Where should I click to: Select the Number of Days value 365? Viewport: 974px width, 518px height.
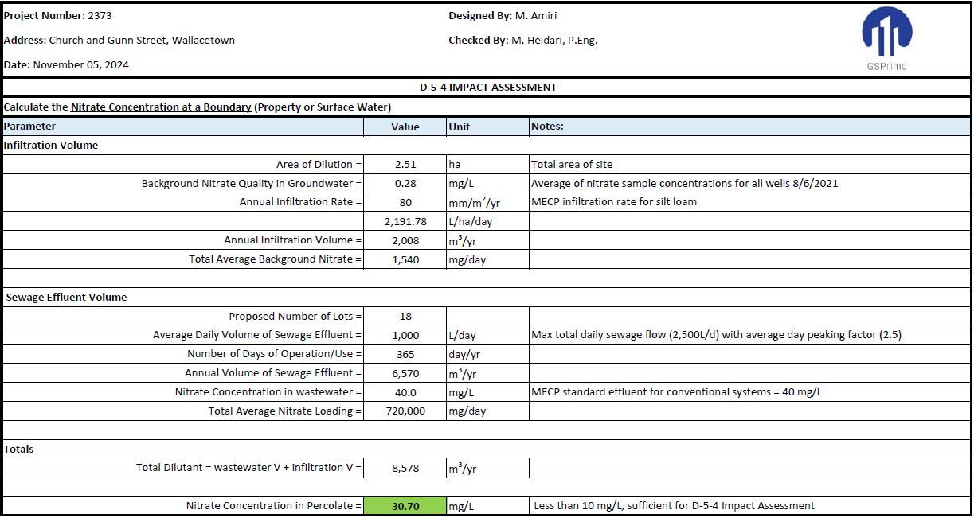pyautogui.click(x=405, y=354)
